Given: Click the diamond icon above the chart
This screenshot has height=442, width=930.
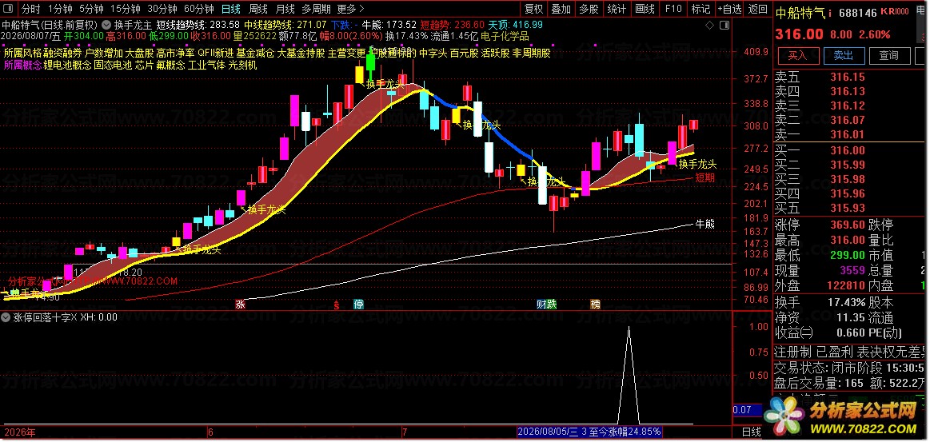Looking at the screenshot, I should pyautogui.click(x=709, y=25).
